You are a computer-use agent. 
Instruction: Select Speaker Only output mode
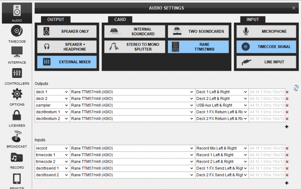[x=67, y=32]
